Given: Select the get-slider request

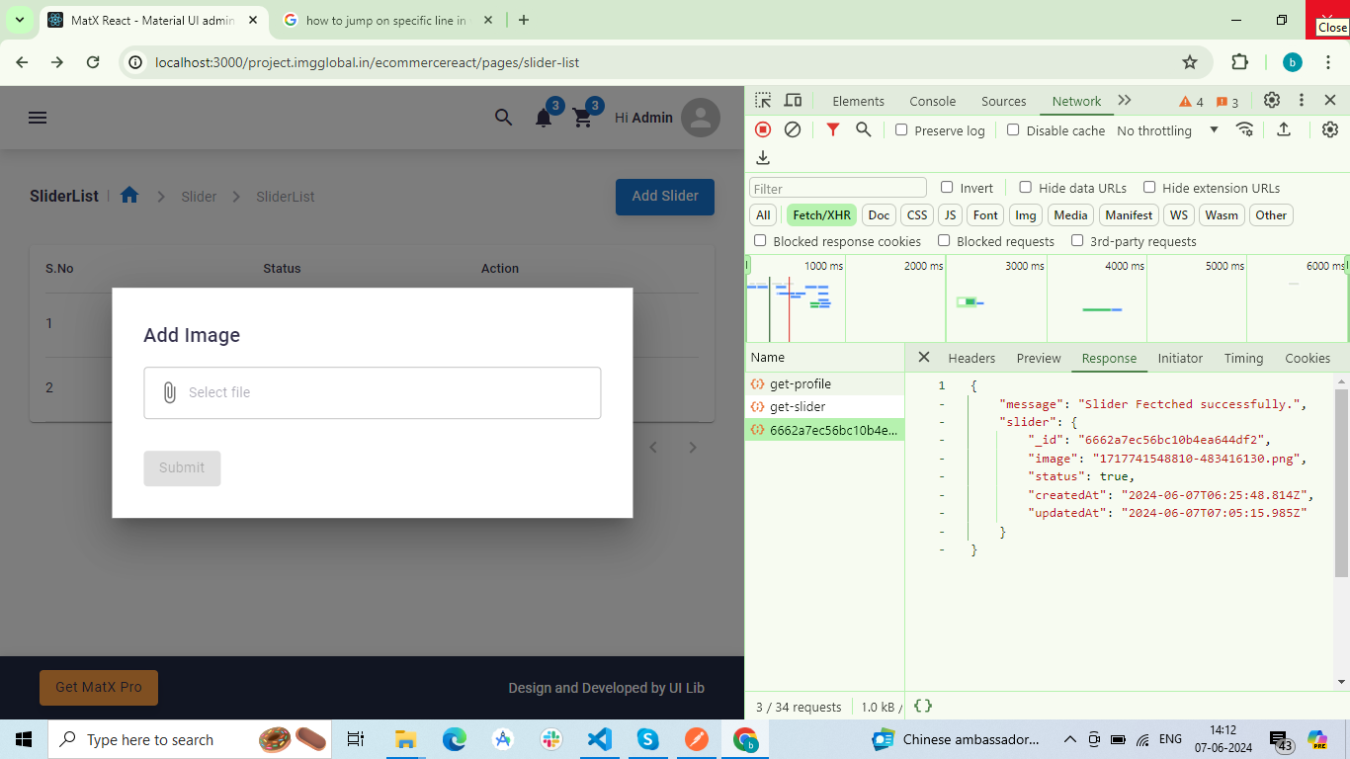Looking at the screenshot, I should pyautogui.click(x=798, y=406).
